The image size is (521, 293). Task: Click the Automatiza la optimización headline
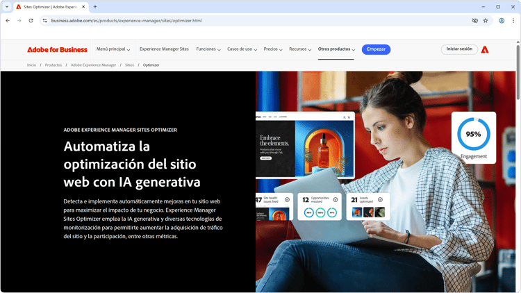[x=132, y=164]
